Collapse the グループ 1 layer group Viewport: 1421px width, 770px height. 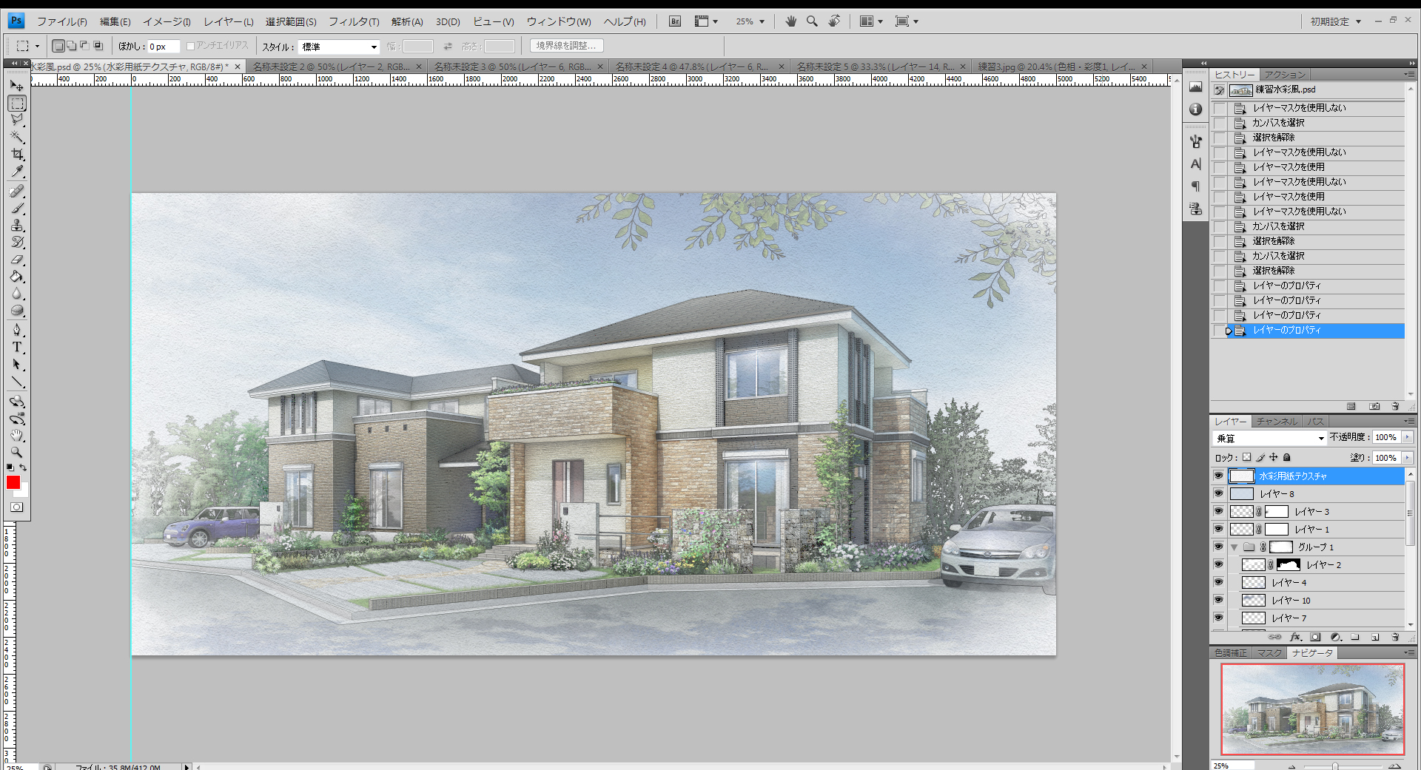click(x=1234, y=547)
